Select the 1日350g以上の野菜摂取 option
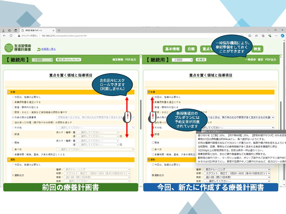 tap(241, 150)
